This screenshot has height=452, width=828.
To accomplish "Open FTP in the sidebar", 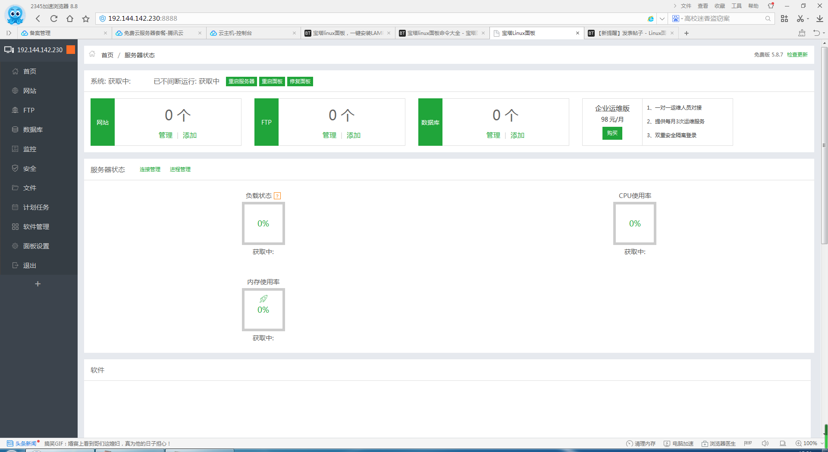I will [39, 110].
